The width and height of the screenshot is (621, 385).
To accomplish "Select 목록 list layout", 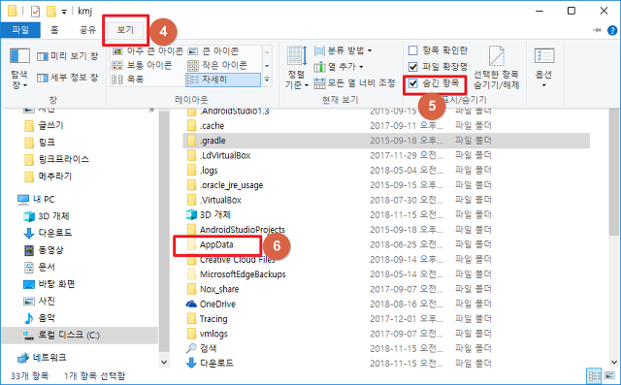I will pyautogui.click(x=127, y=80).
